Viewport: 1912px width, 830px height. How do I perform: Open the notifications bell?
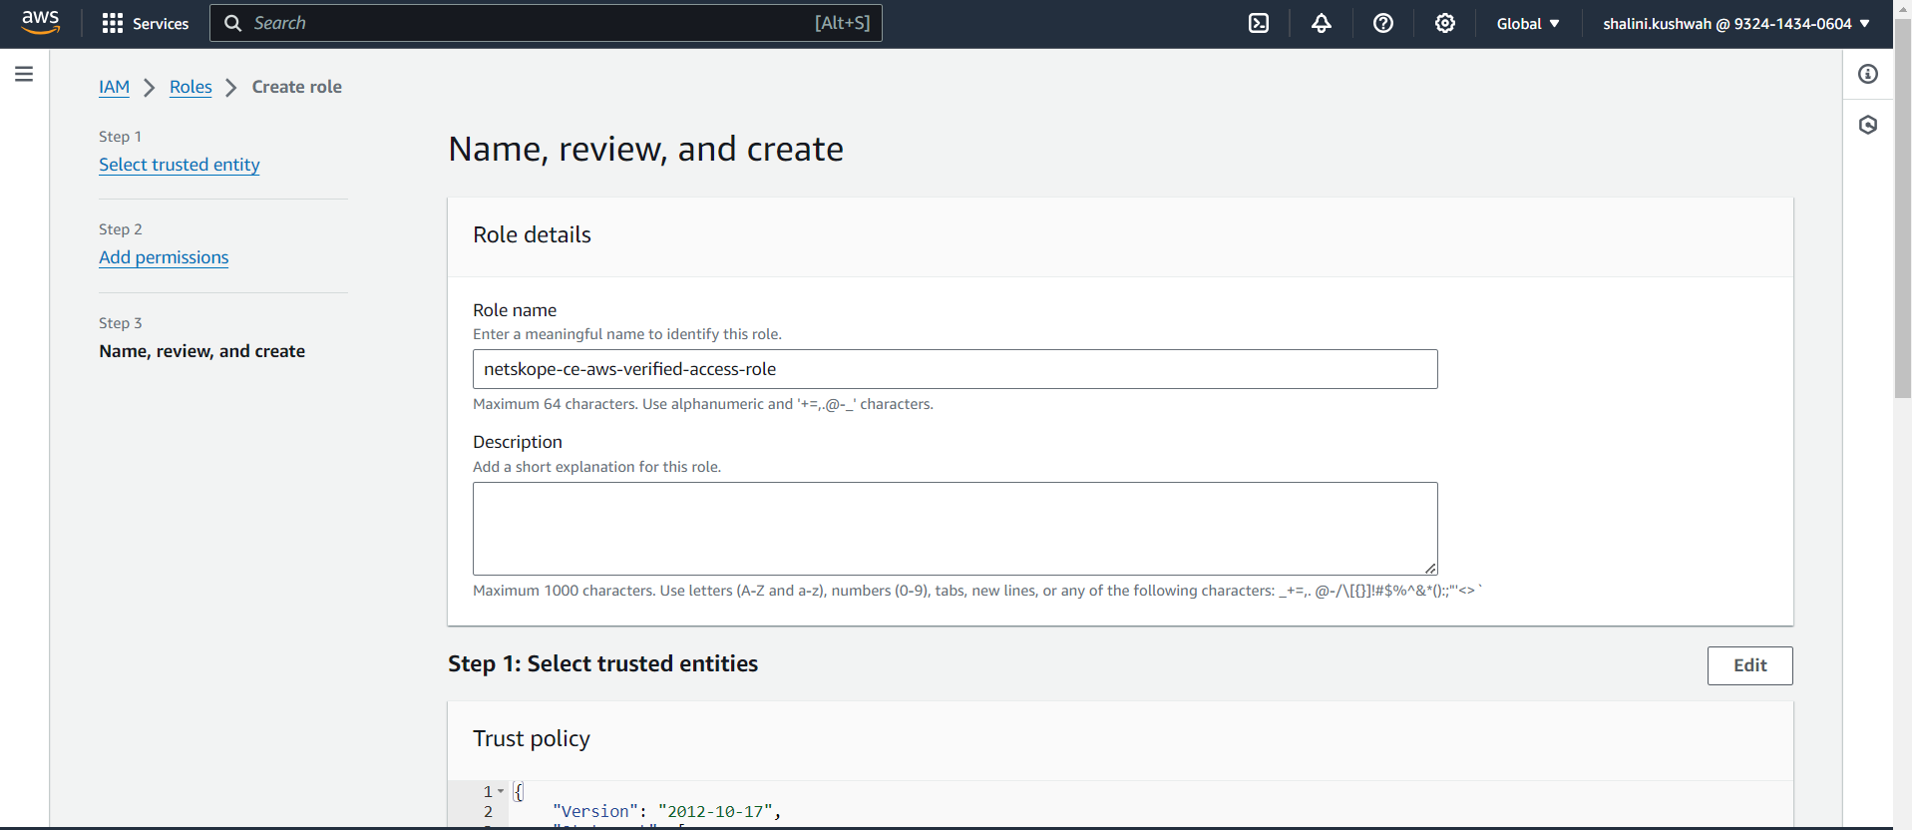pyautogui.click(x=1321, y=23)
